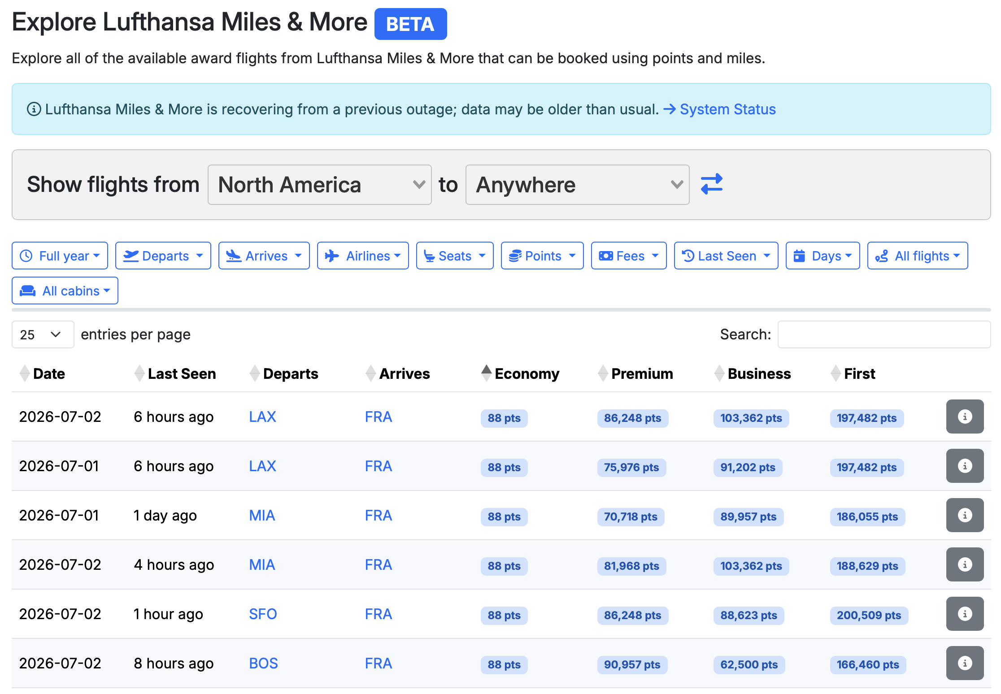
Task: Click '8 hours ago' last seen cell
Action: click(174, 663)
